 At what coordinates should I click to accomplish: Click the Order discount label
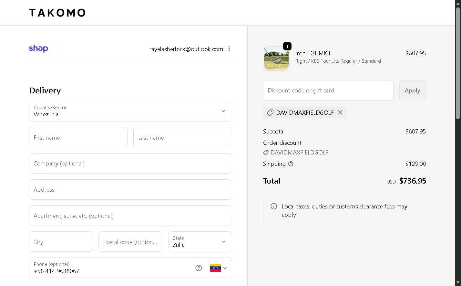pyautogui.click(x=282, y=143)
